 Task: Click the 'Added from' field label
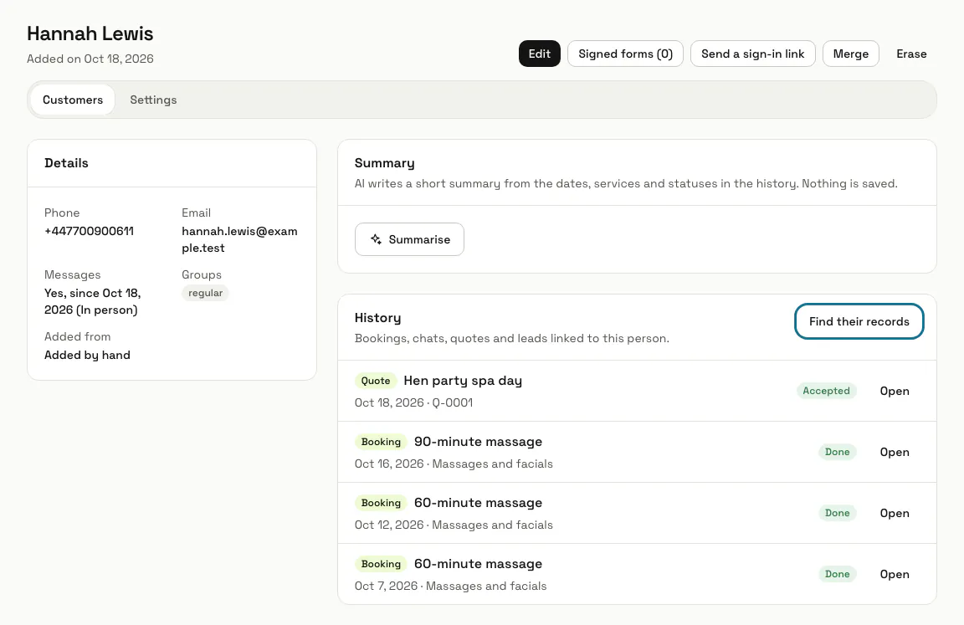tap(78, 336)
